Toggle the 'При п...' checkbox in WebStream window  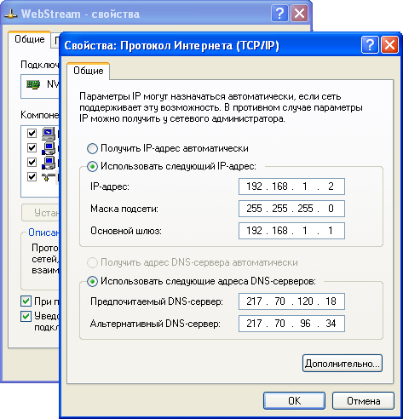coord(26,301)
